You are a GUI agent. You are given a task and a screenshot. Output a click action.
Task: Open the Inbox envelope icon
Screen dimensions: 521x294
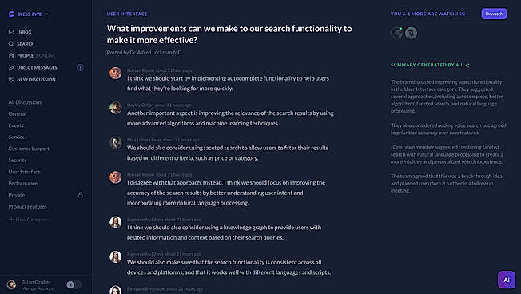coord(11,32)
